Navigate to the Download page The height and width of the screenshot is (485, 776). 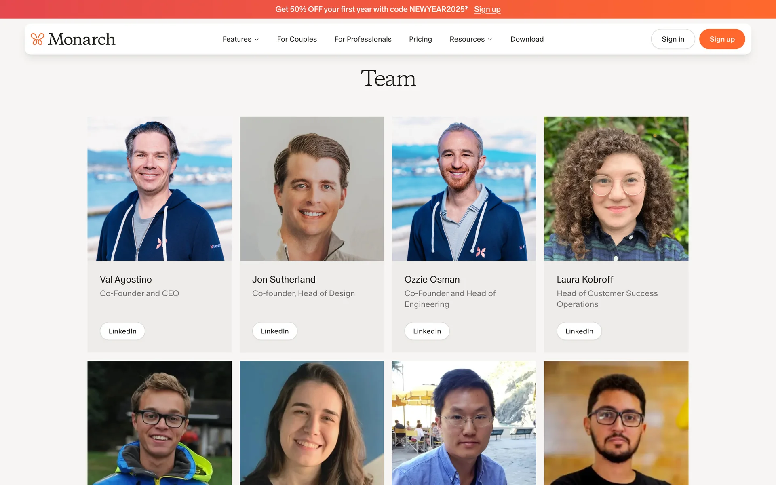(x=527, y=39)
